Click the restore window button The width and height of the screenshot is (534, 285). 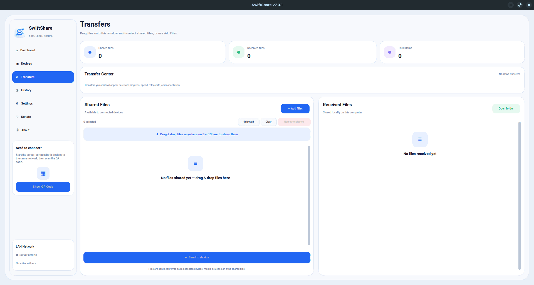tap(520, 5)
